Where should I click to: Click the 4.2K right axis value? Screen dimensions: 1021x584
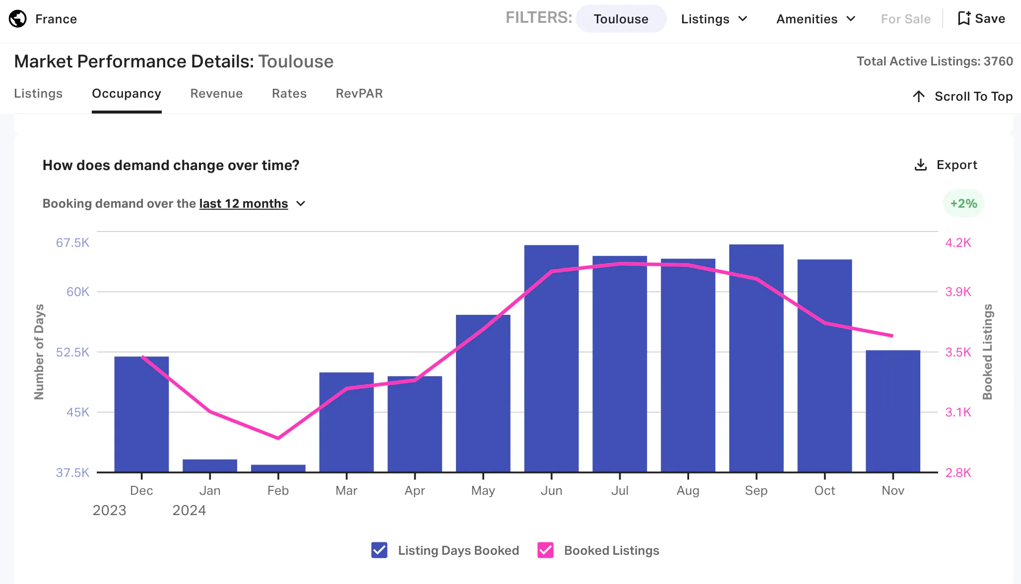coord(958,242)
